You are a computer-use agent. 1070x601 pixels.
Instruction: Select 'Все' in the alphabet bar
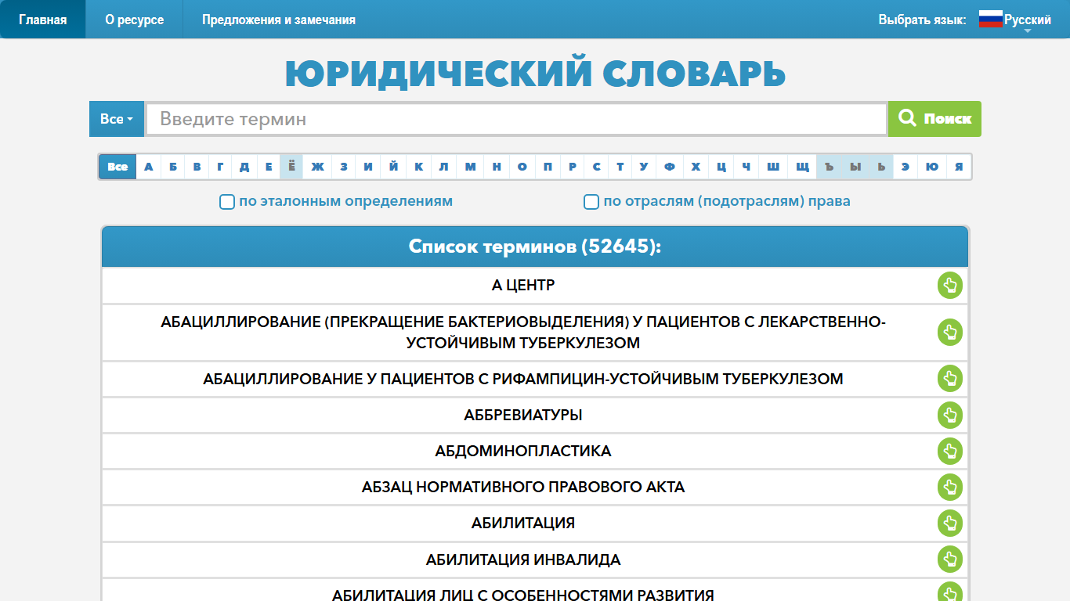(x=117, y=167)
